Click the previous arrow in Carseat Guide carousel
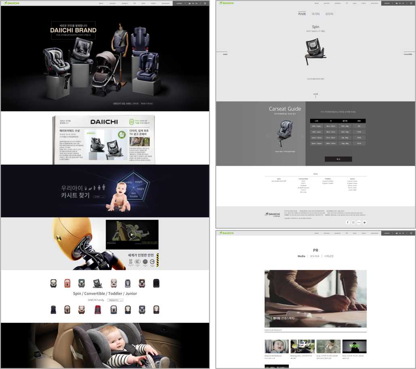The height and width of the screenshot is (369, 416). coord(267,136)
